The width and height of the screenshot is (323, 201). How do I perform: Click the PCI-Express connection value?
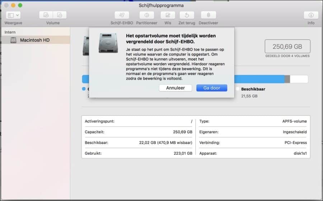[296, 143]
